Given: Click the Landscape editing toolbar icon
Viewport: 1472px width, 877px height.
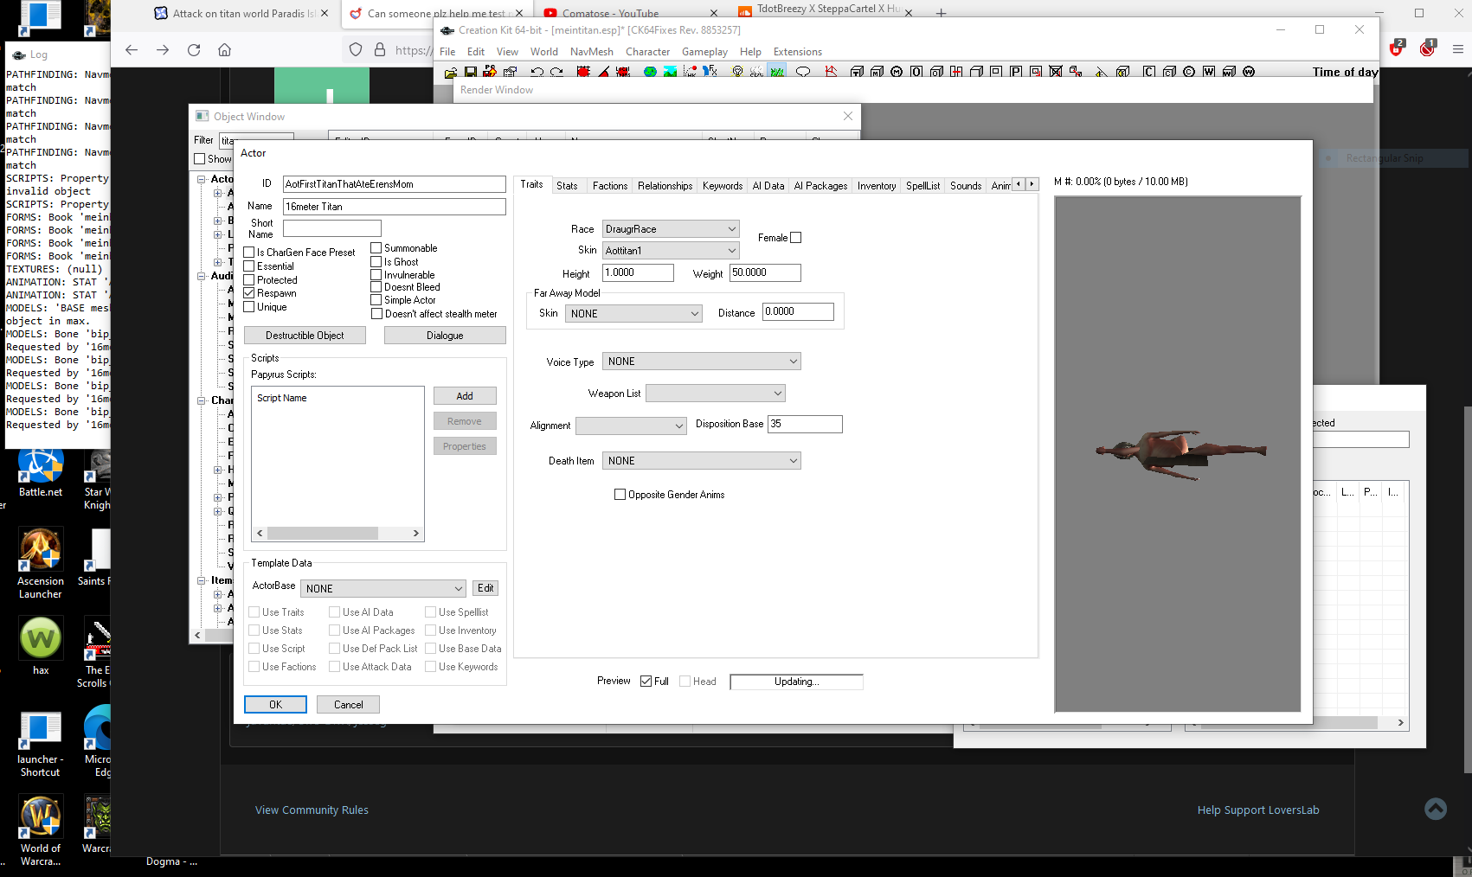Looking at the screenshot, I should pyautogui.click(x=670, y=72).
